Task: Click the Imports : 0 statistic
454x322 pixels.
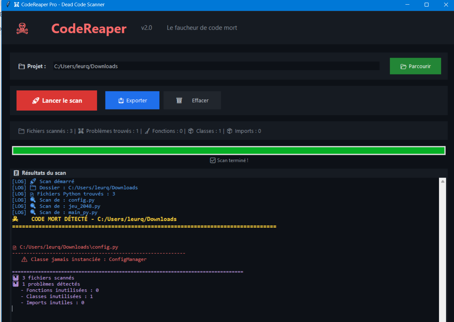Action: pyautogui.click(x=248, y=131)
